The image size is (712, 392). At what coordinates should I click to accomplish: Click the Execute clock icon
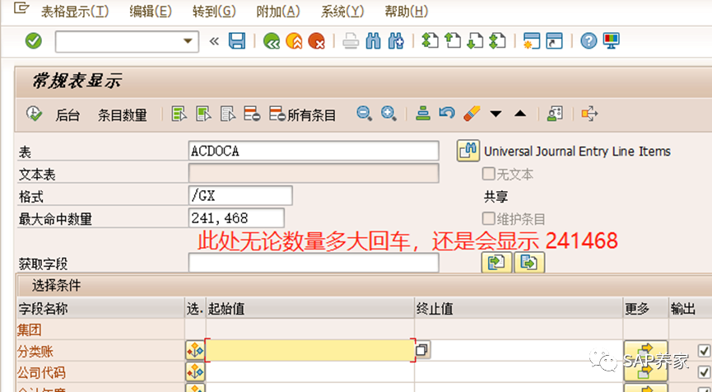[x=34, y=114]
